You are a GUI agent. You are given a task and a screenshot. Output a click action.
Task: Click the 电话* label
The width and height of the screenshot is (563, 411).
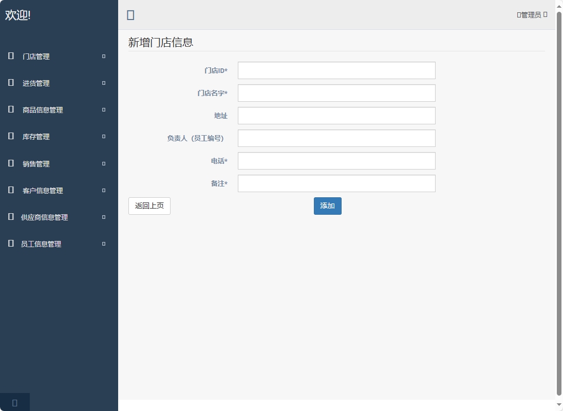219,161
